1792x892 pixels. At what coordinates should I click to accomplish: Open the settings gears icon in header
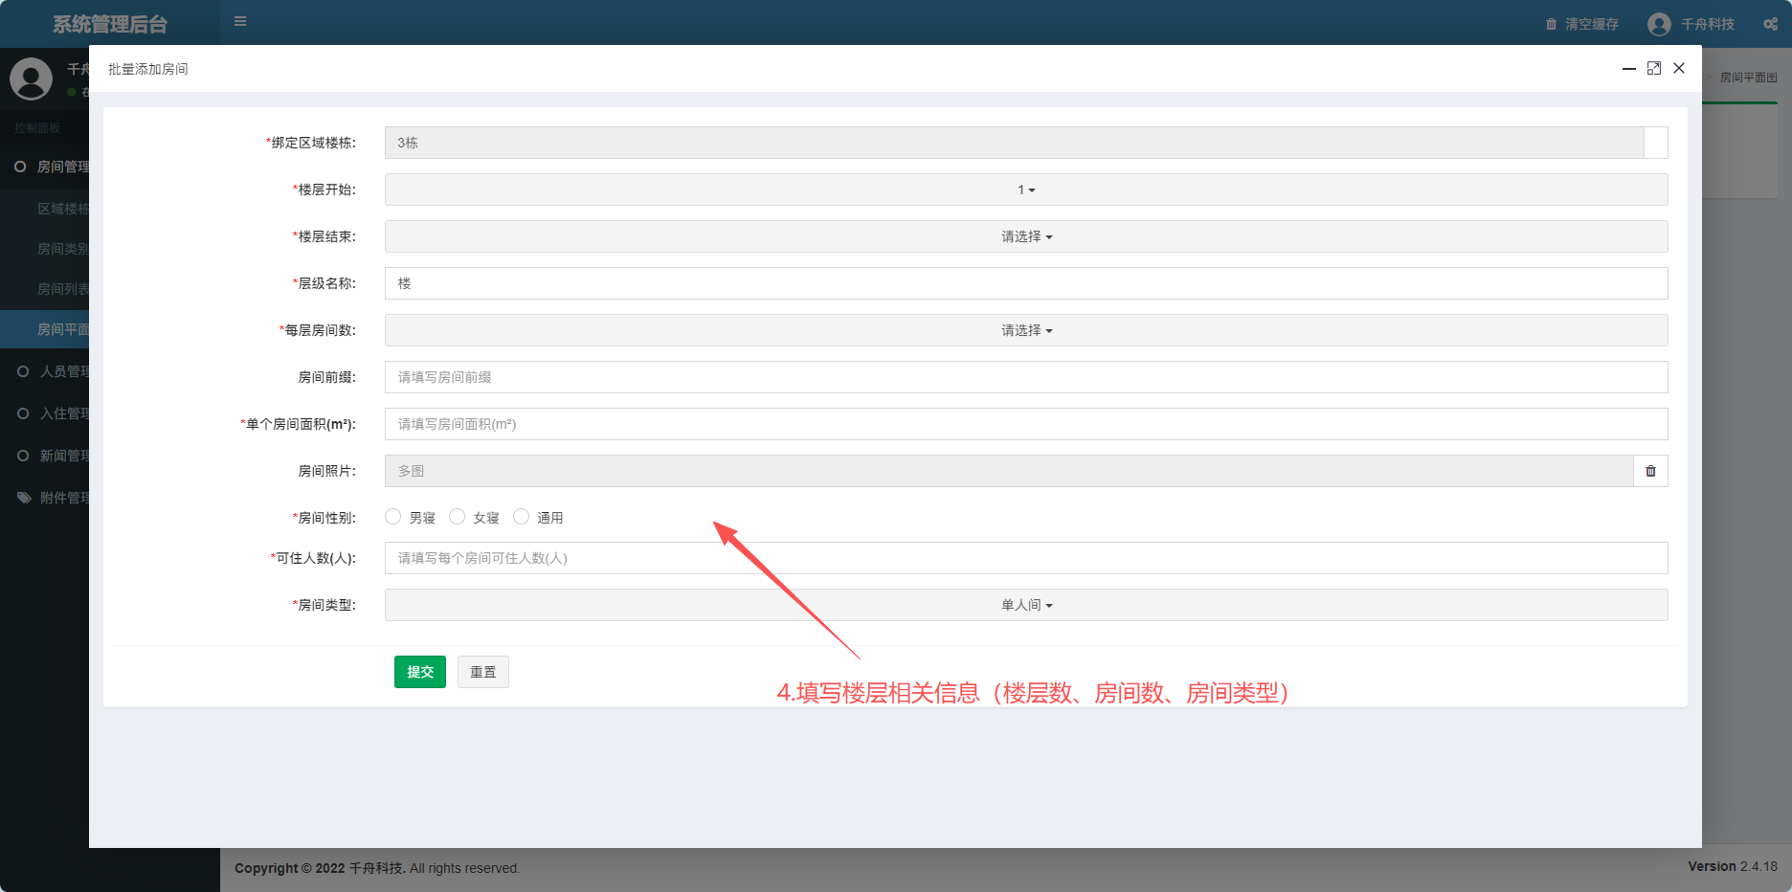click(1770, 24)
